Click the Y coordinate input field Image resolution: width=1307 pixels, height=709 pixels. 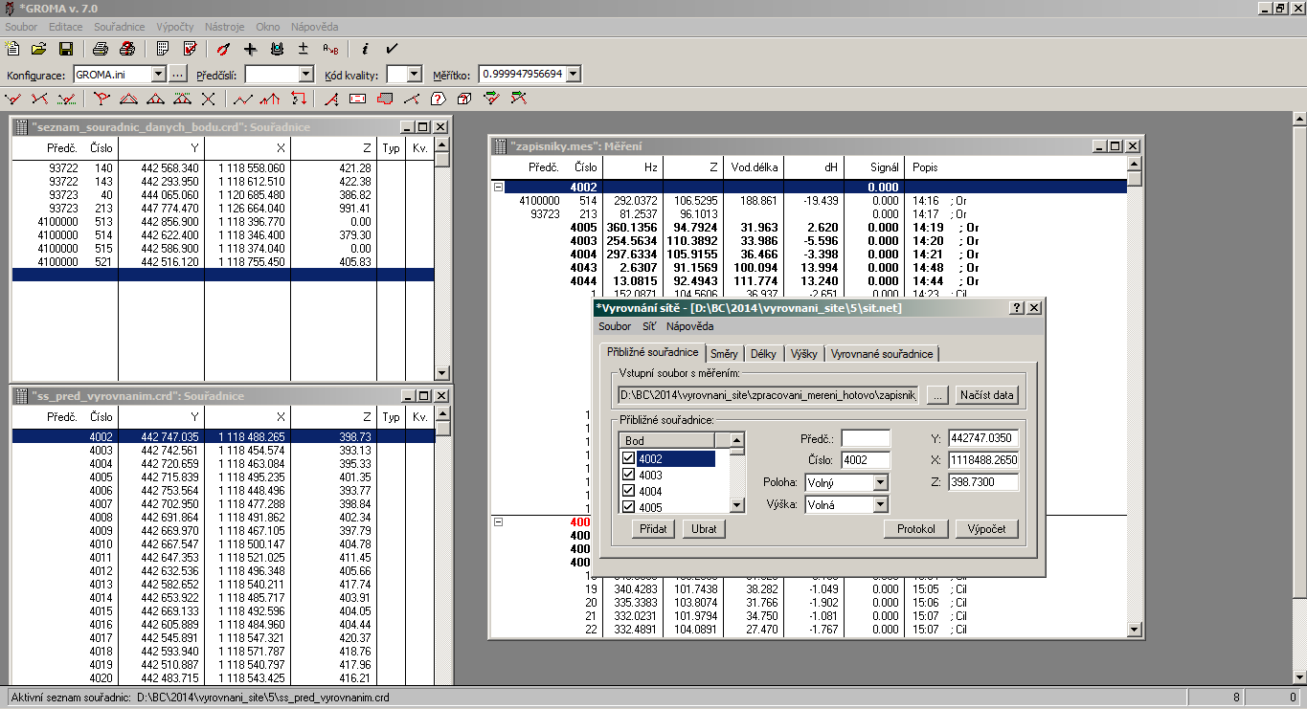(983, 438)
